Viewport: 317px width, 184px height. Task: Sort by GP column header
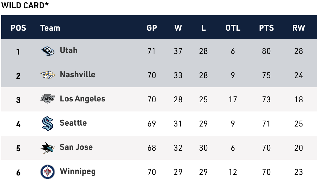pos(152,28)
